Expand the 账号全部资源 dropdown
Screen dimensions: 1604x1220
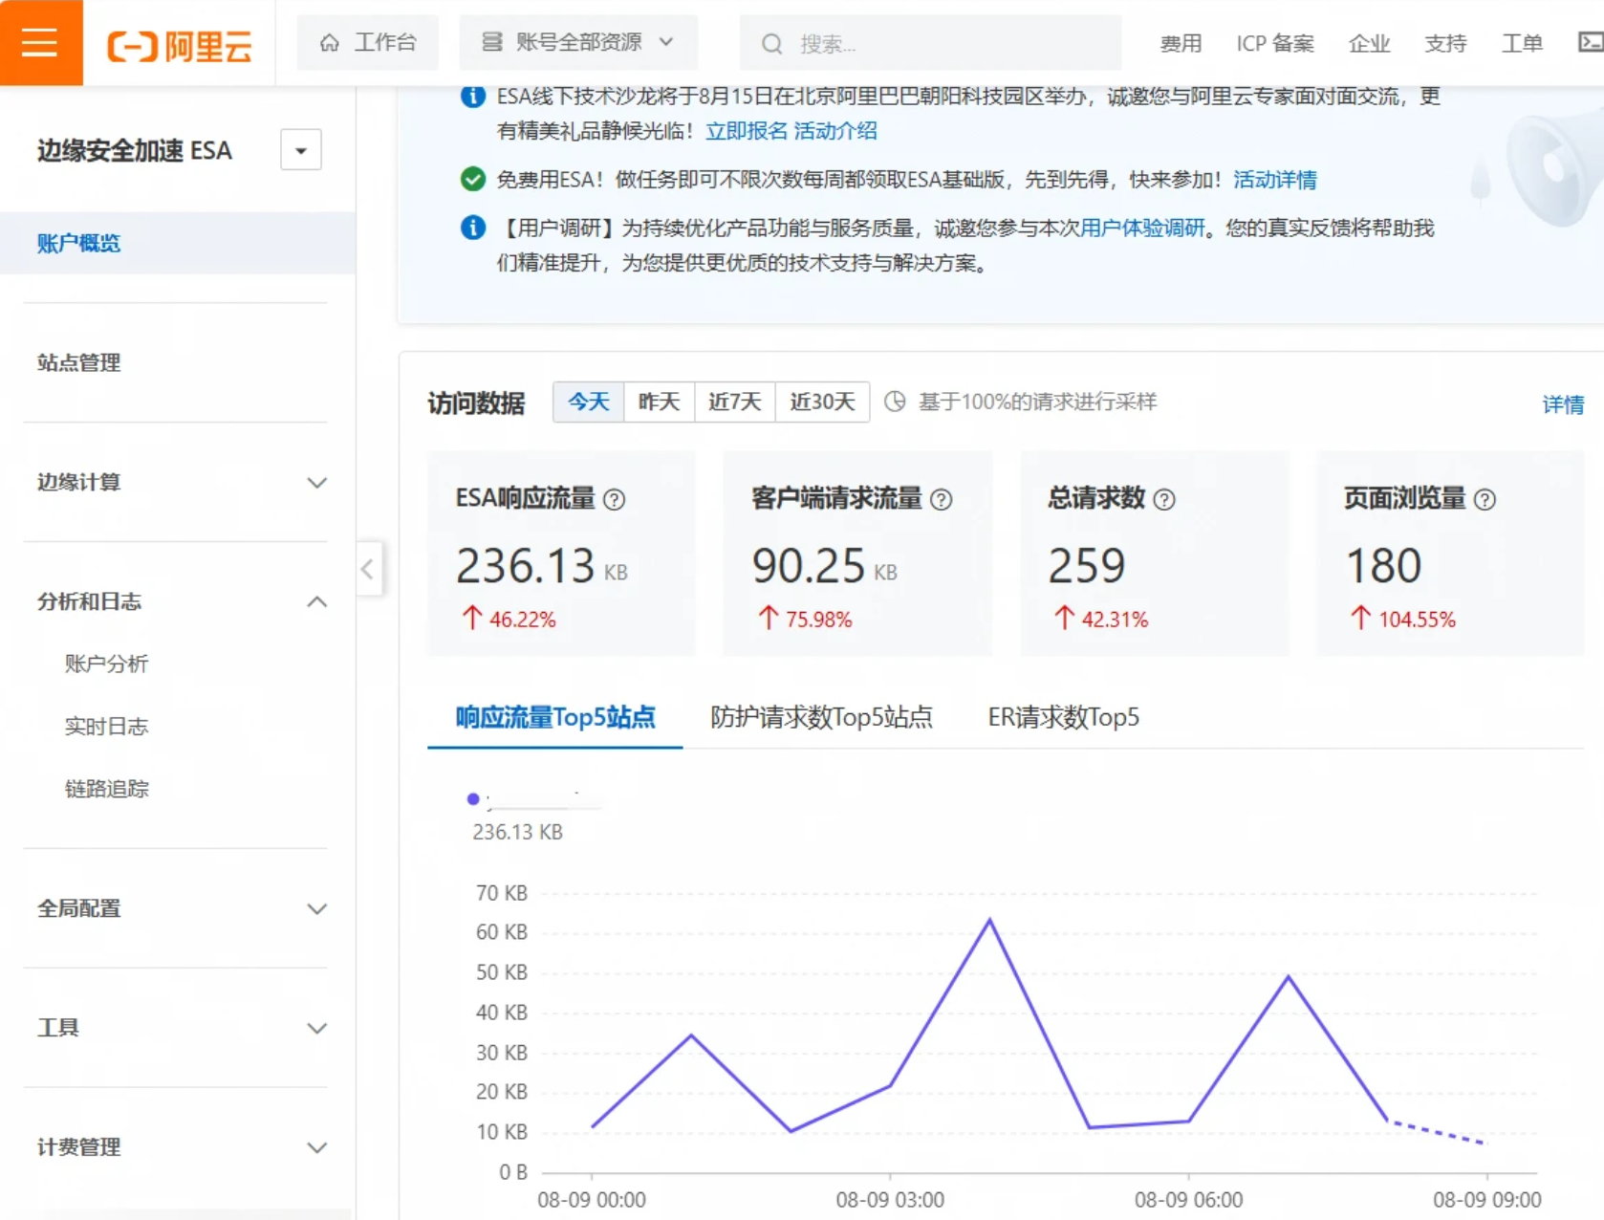(667, 42)
